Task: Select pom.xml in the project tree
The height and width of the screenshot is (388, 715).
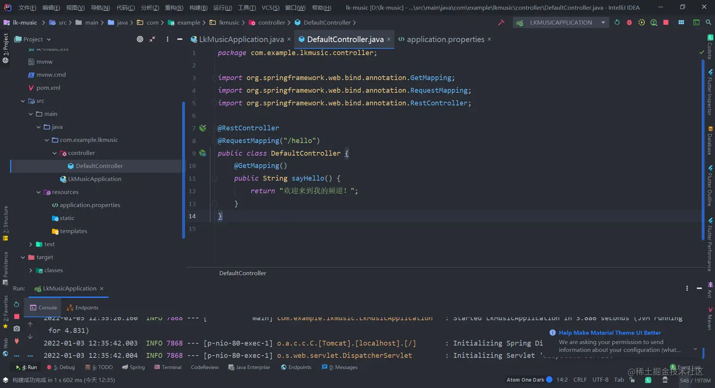Action: coord(48,88)
